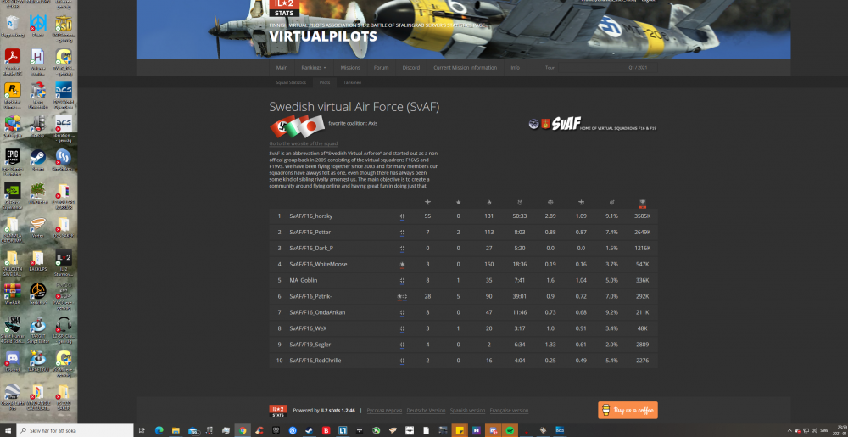Open the Info navigation item
The height and width of the screenshot is (437, 848).
coord(515,68)
